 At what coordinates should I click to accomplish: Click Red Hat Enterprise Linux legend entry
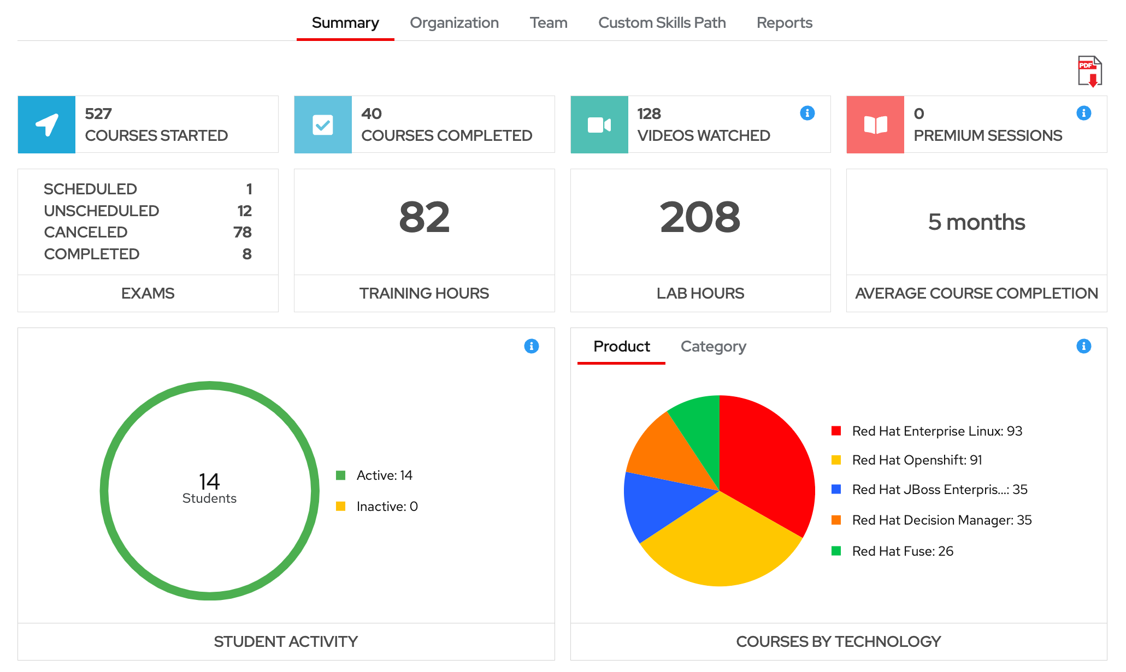click(938, 431)
